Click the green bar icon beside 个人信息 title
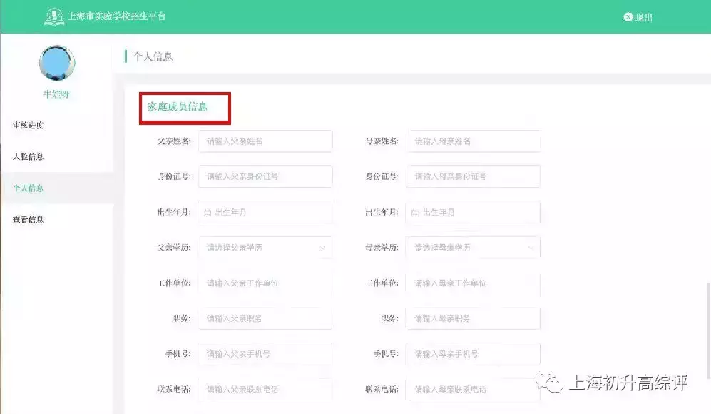Screen dimensions: 711x414 126,56
